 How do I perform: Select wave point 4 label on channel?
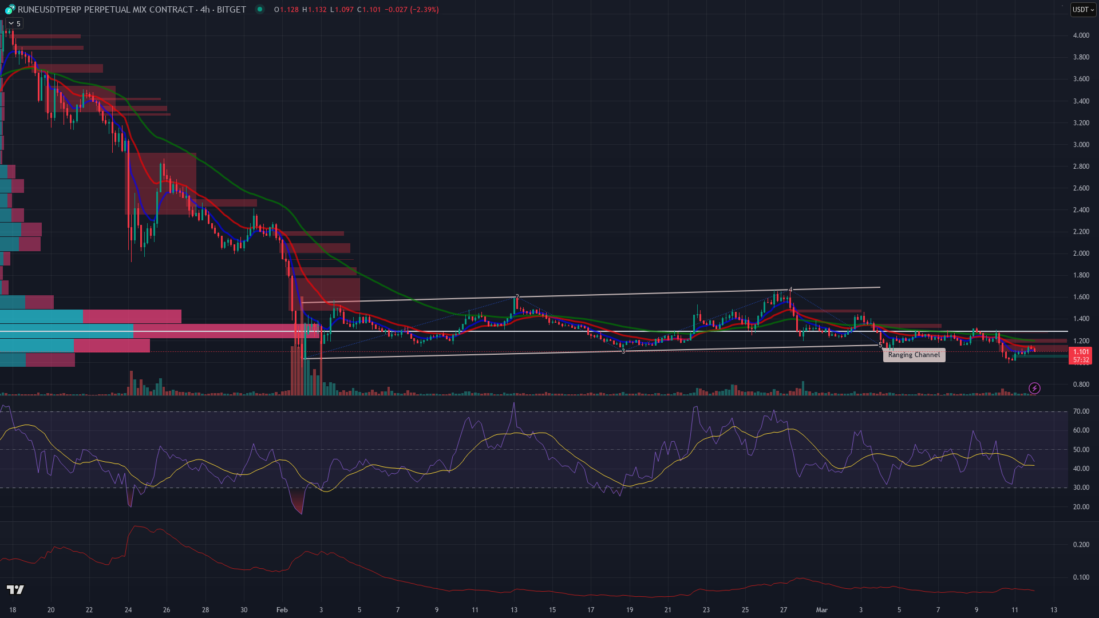pos(790,290)
